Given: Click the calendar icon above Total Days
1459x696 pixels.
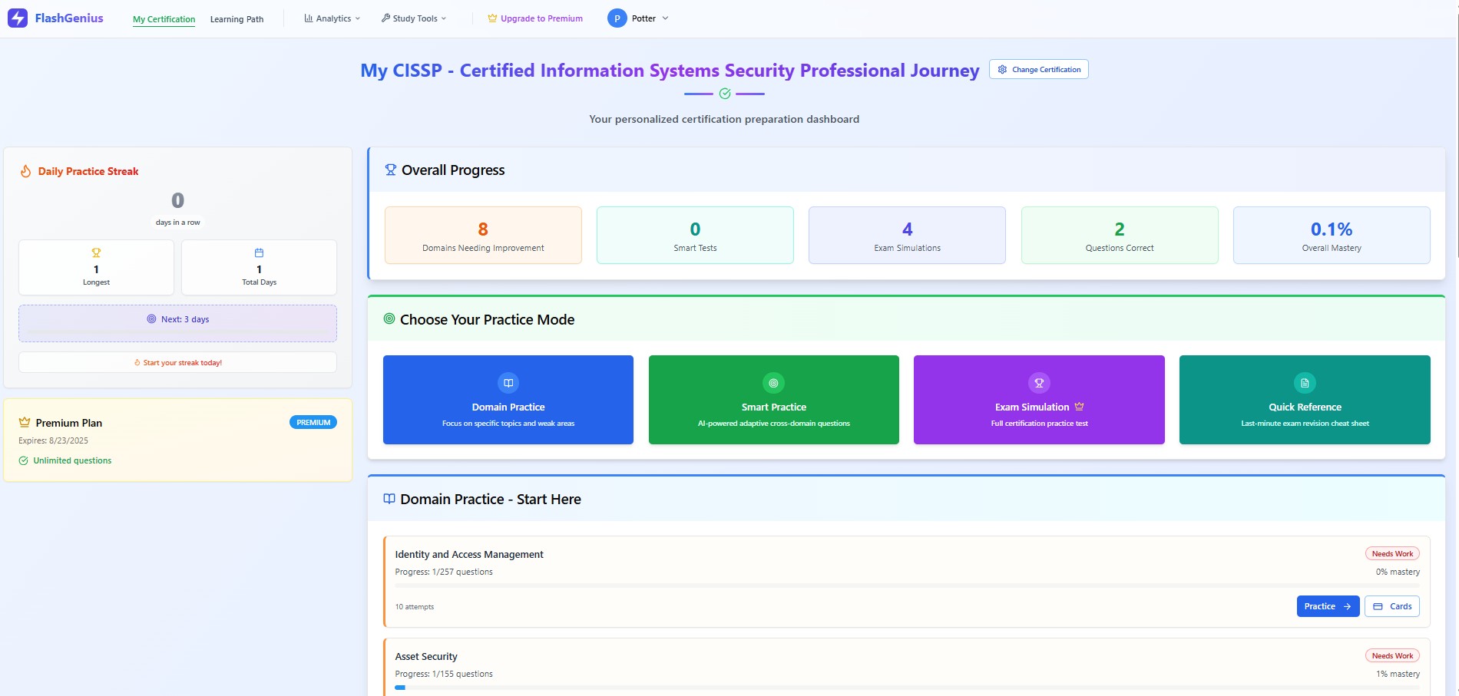Looking at the screenshot, I should [259, 251].
